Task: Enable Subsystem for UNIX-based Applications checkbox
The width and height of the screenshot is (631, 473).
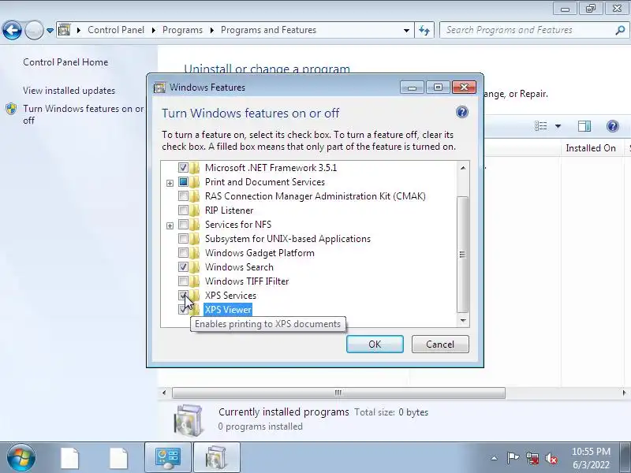Action: tap(183, 239)
